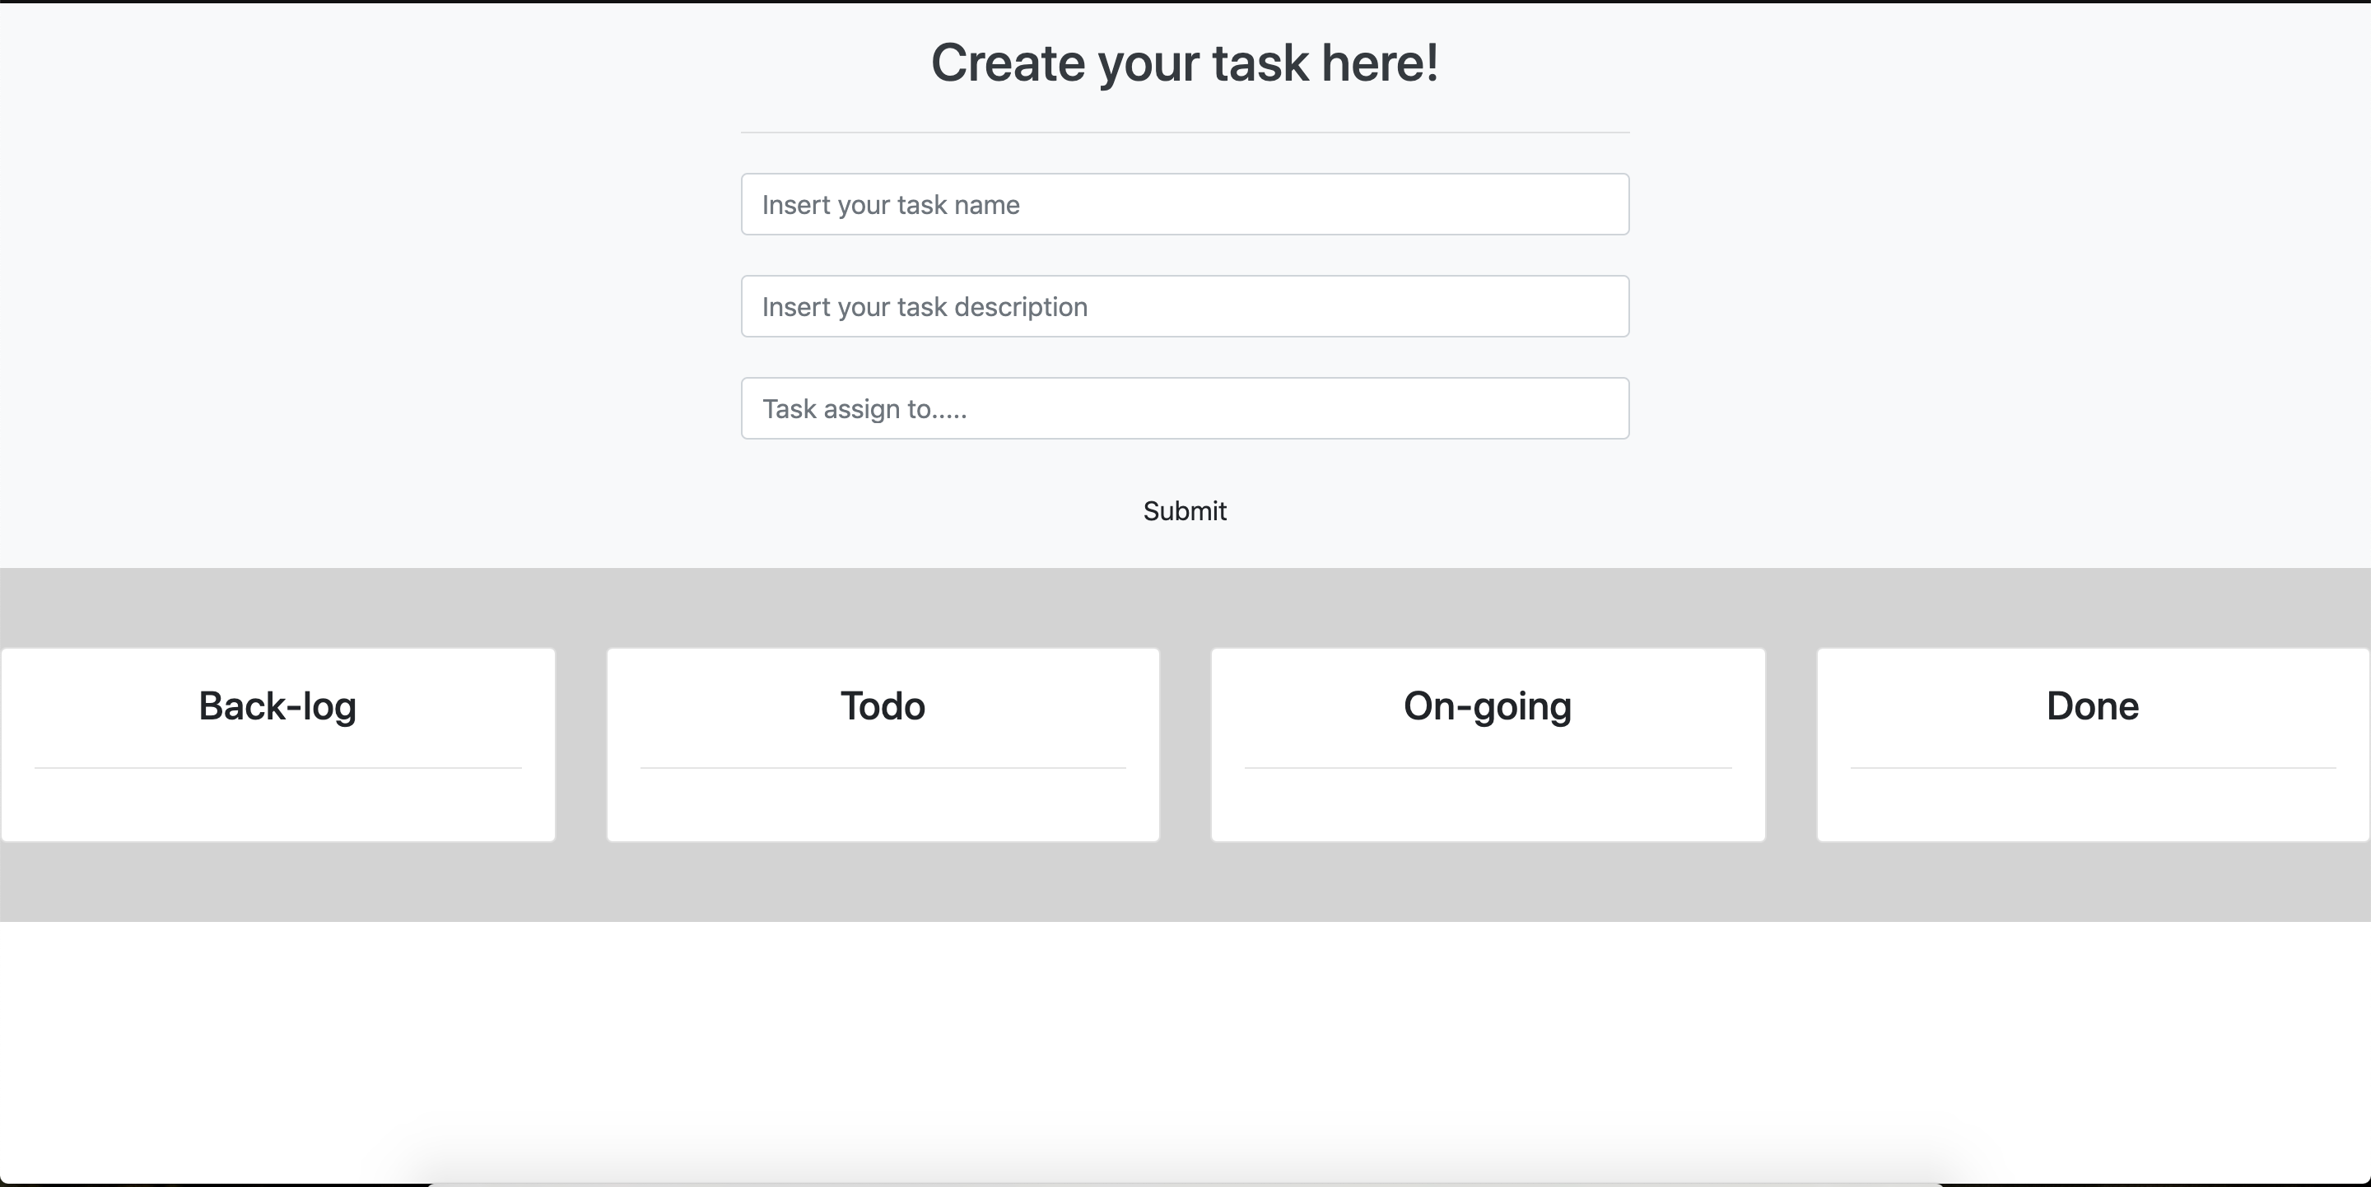Select the task name input field
2371x1187 pixels.
pos(1185,202)
